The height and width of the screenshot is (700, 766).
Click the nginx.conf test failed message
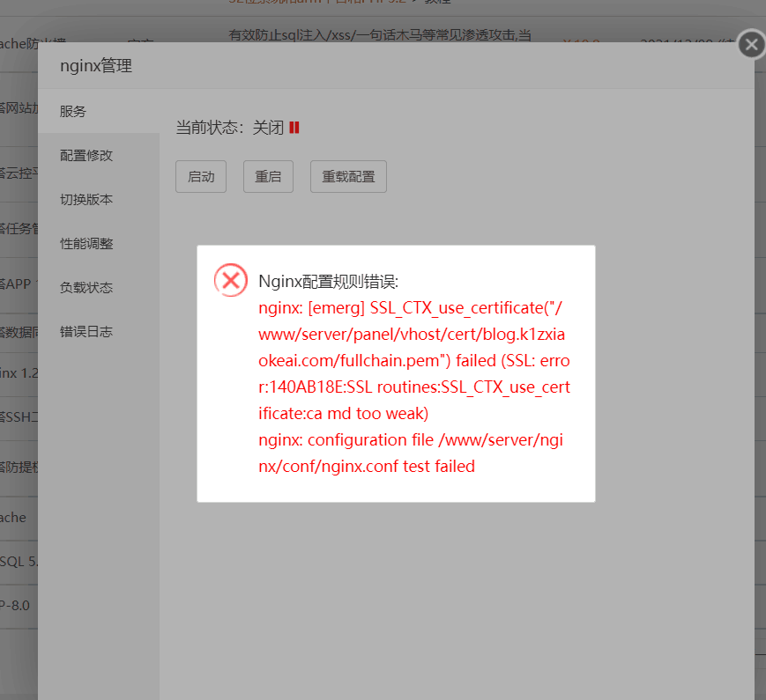click(x=411, y=453)
